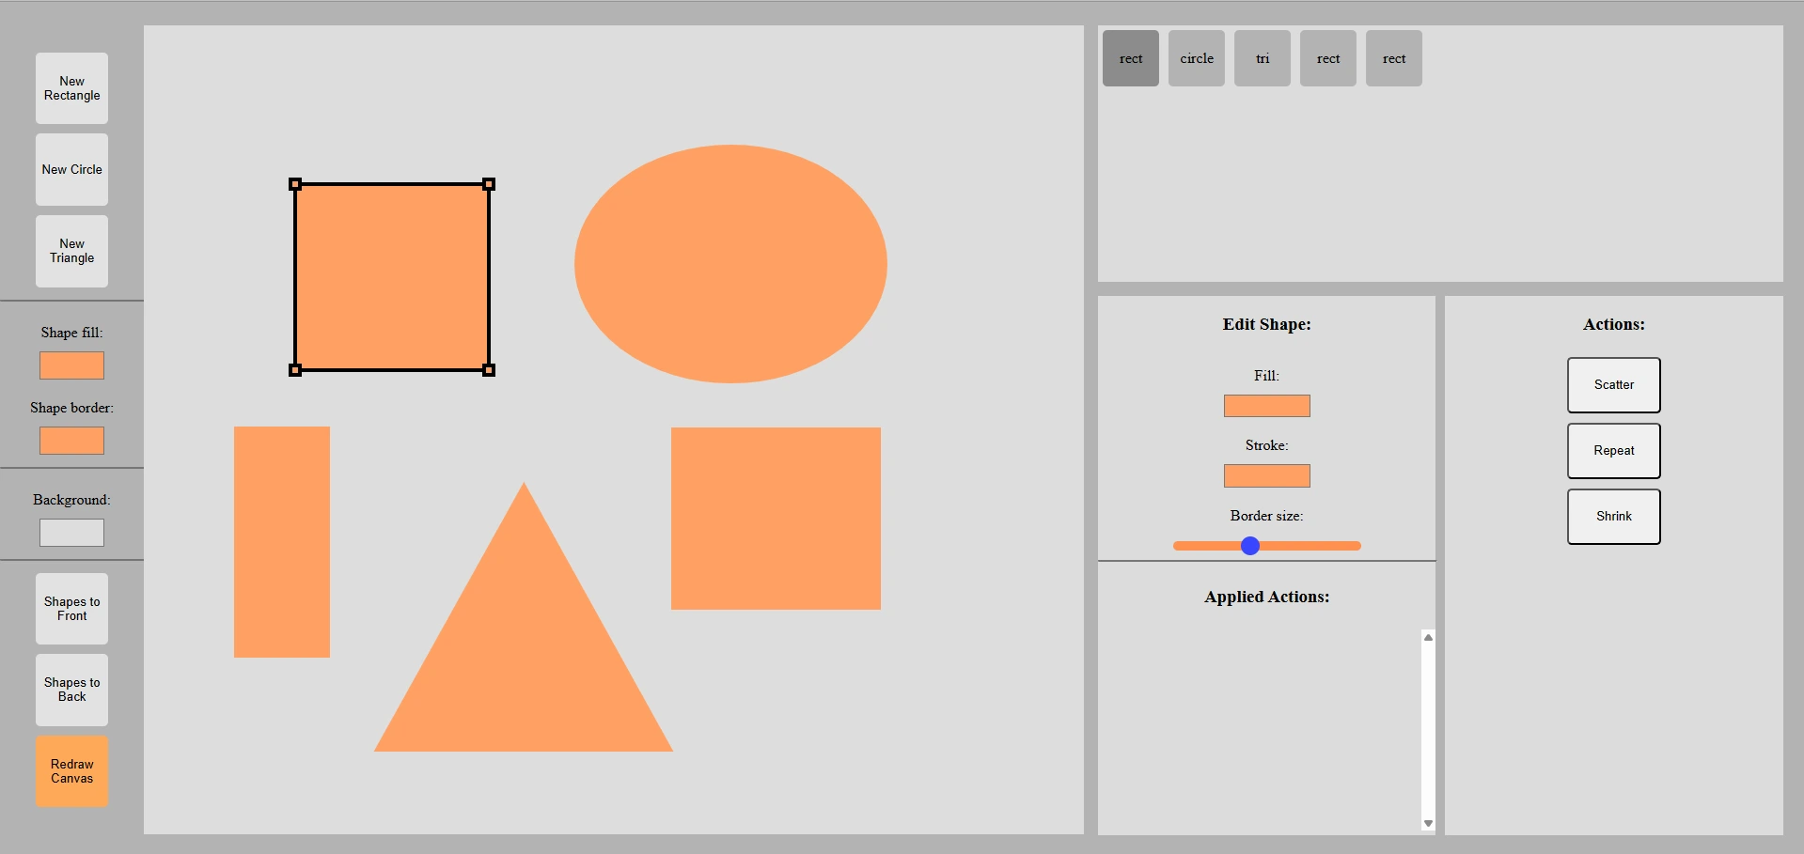
Task: Select the last rect in shape list
Action: click(1394, 57)
